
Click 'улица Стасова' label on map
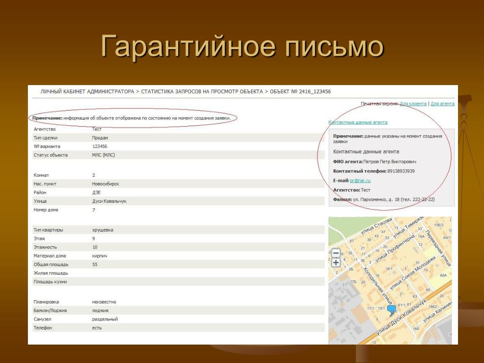377,225
